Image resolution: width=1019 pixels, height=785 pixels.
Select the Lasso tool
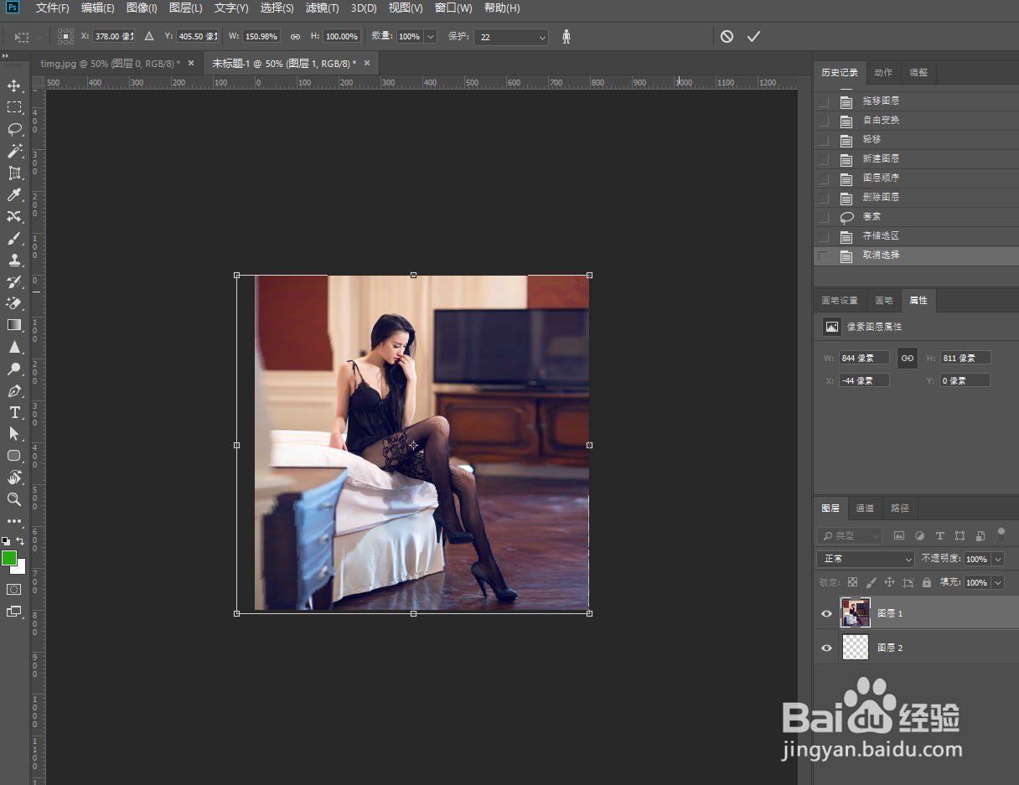tap(14, 129)
